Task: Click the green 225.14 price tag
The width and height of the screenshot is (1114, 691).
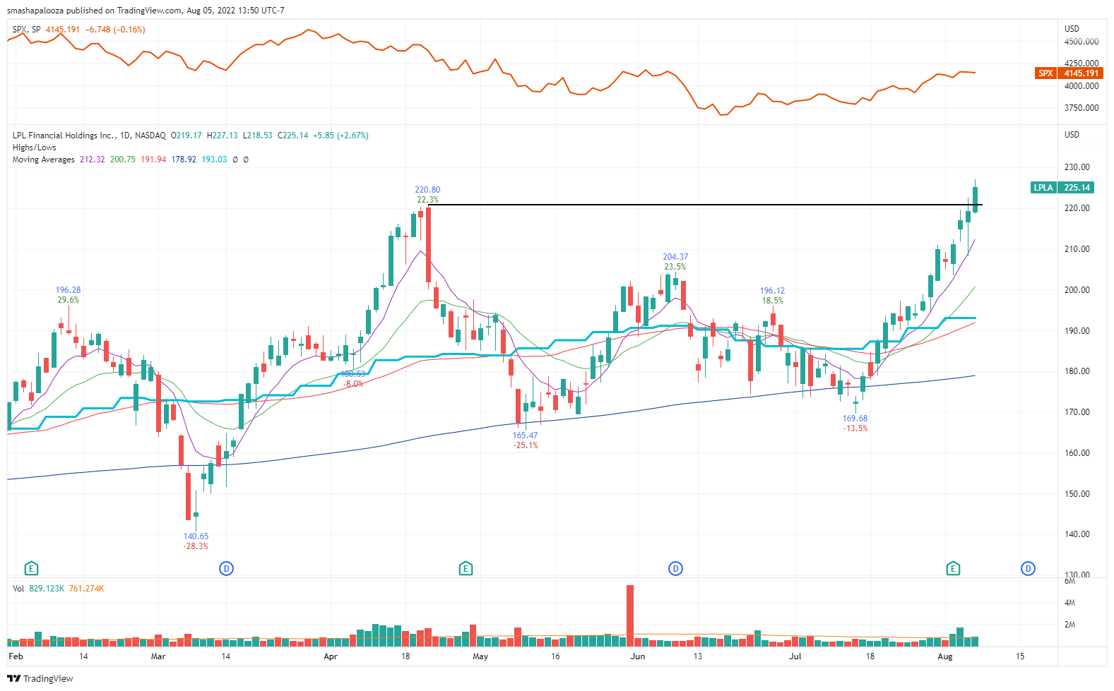Action: (1077, 188)
